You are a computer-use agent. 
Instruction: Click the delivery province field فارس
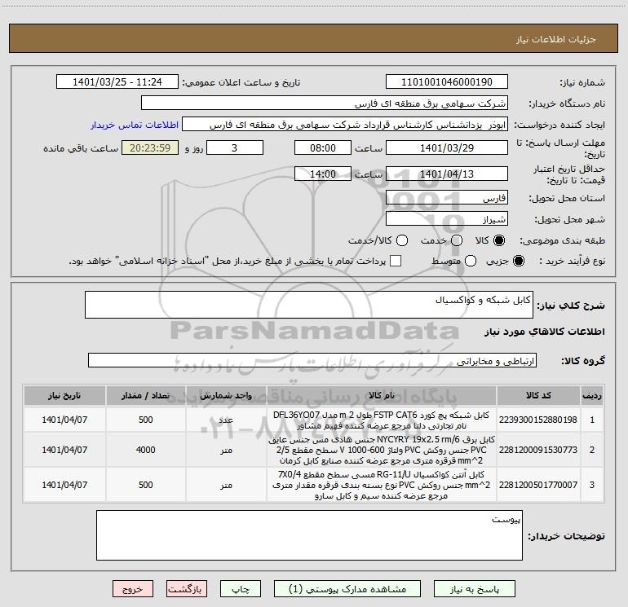tap(447, 198)
